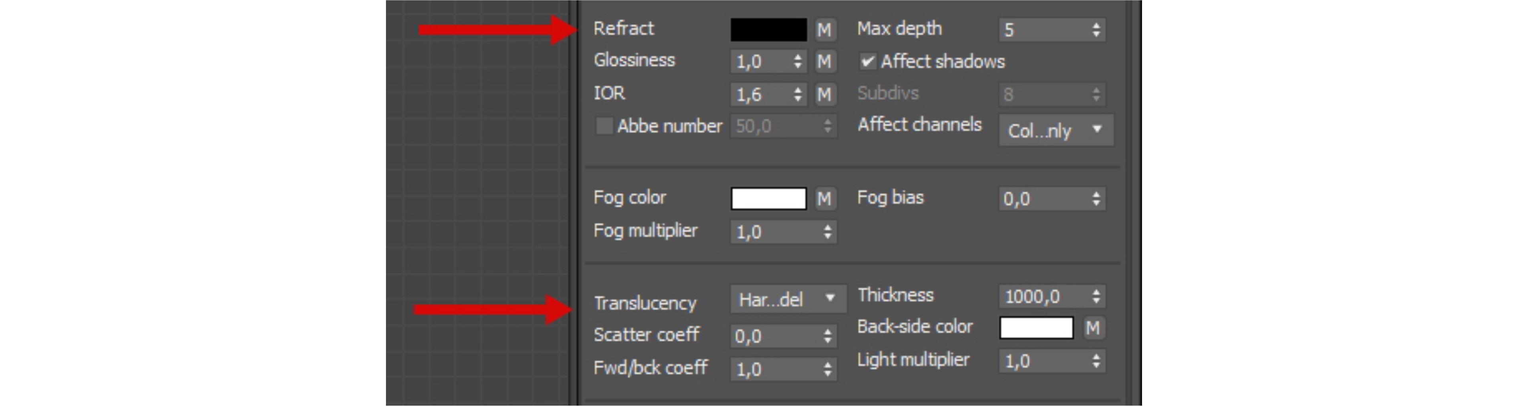Click the Refract map M button
Viewport: 1528px width, 406px height.
[824, 29]
